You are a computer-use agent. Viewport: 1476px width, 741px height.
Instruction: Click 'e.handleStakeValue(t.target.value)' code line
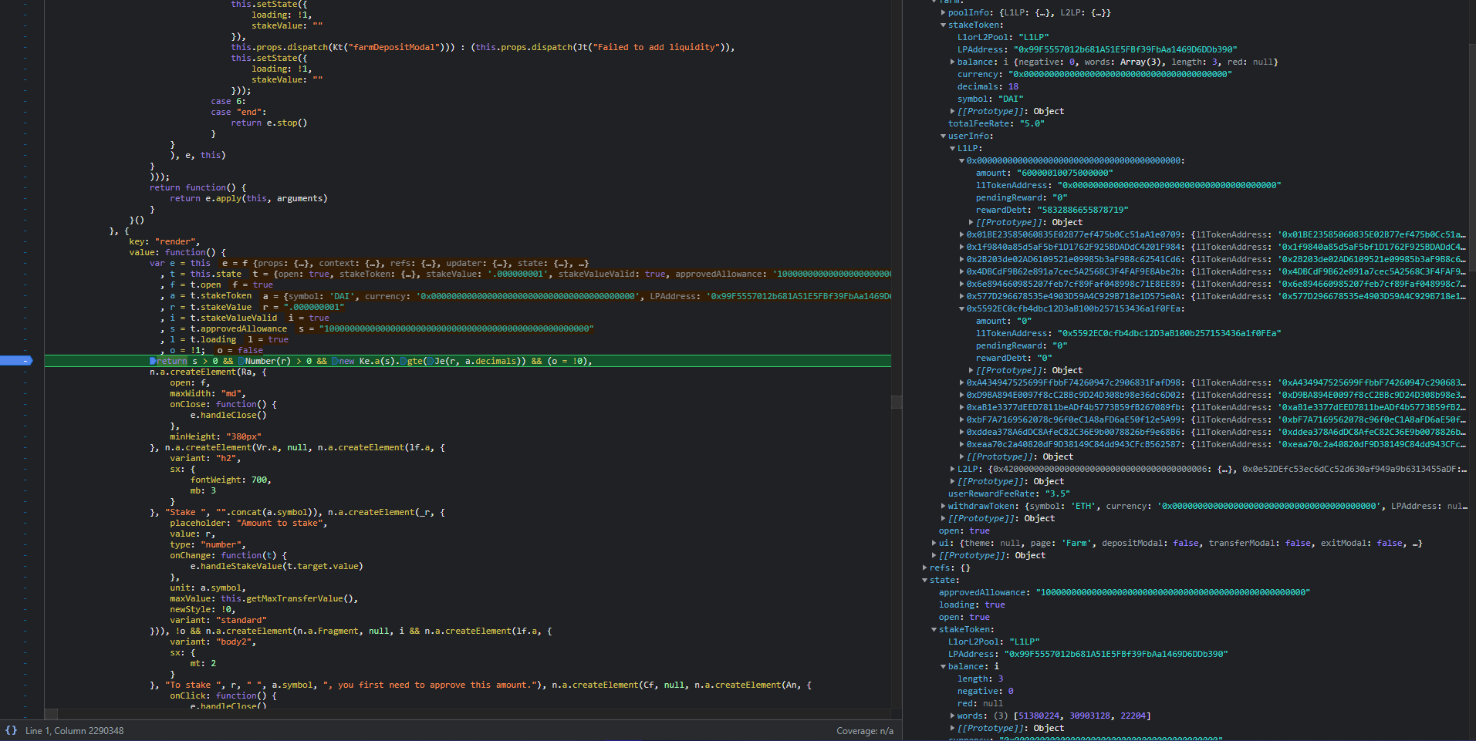[x=277, y=566]
